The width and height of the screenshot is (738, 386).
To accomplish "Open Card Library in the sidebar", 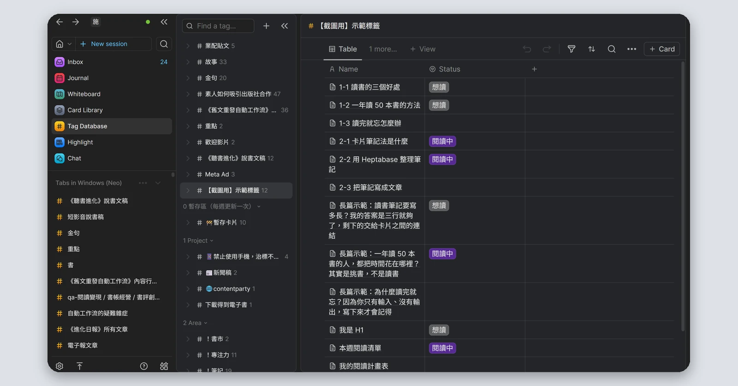I will 112,110.
